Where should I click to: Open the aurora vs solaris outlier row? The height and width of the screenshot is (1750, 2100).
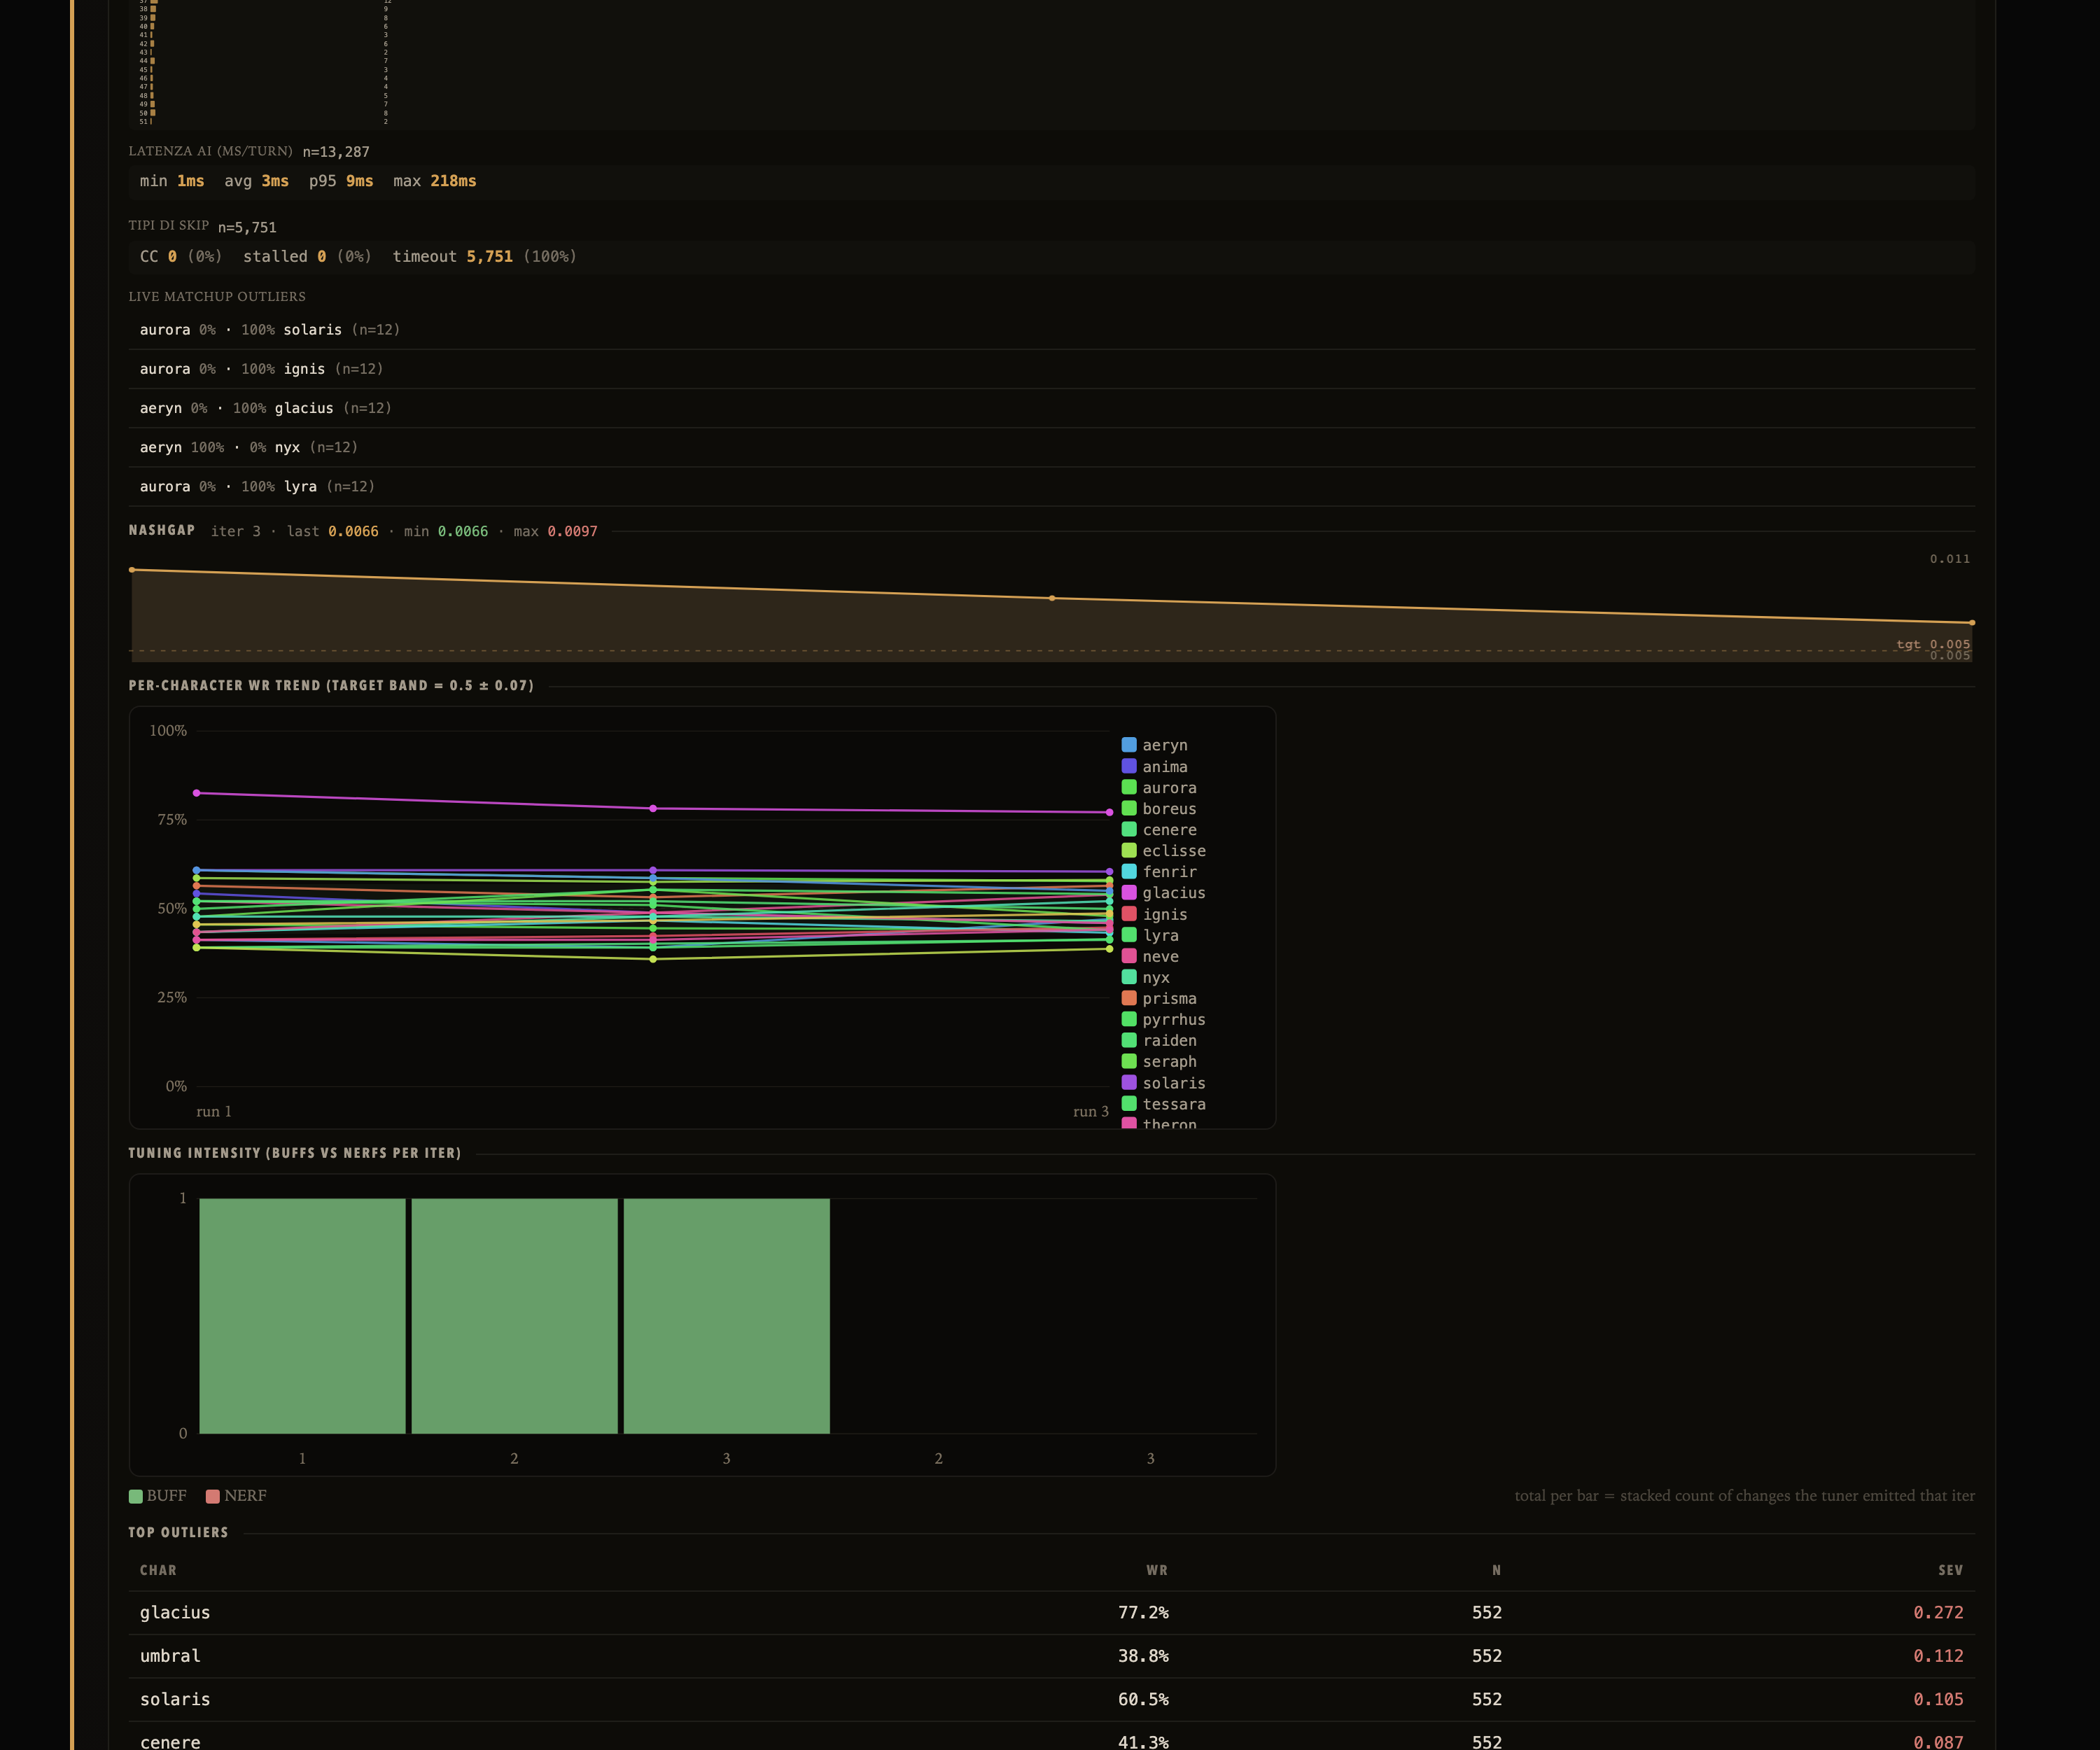point(1052,330)
